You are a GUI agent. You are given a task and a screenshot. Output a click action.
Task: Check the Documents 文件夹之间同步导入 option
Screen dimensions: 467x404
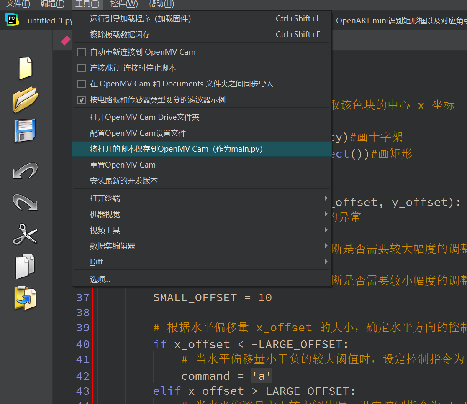(82, 84)
